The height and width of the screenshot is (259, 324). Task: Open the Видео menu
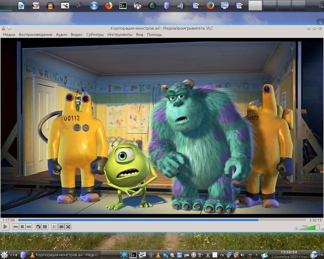click(77, 35)
